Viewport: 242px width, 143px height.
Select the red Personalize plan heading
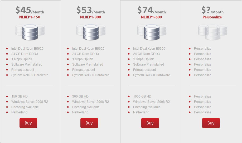tap(212, 17)
